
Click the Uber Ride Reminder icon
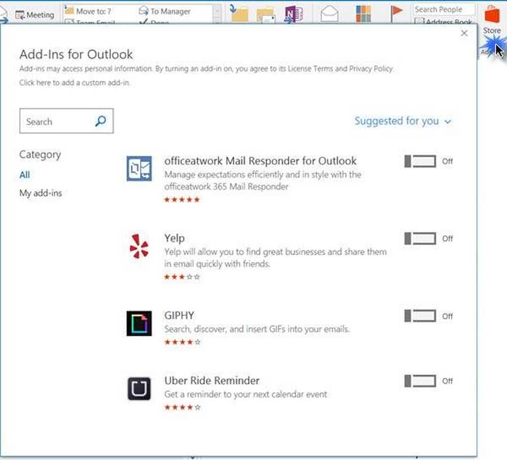coord(139,388)
